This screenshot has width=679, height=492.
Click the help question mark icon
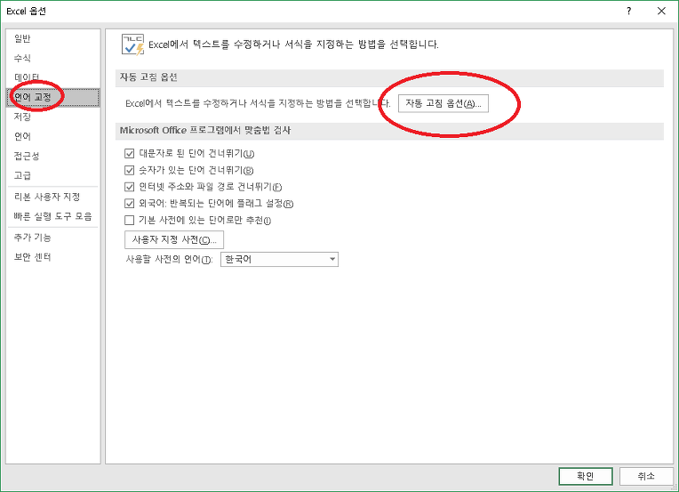click(x=628, y=12)
